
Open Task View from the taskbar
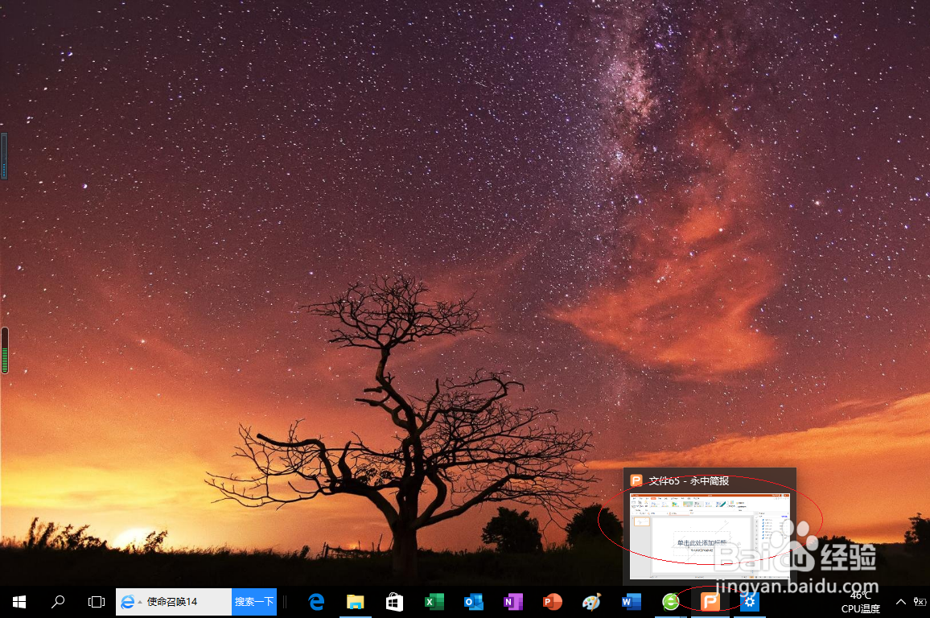pyautogui.click(x=96, y=602)
